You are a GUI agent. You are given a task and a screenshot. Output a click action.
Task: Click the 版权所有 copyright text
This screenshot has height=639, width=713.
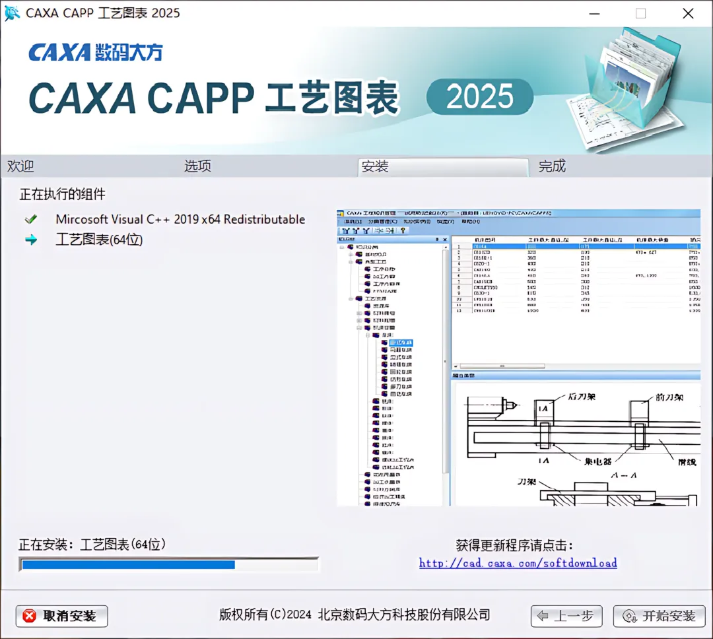(355, 615)
